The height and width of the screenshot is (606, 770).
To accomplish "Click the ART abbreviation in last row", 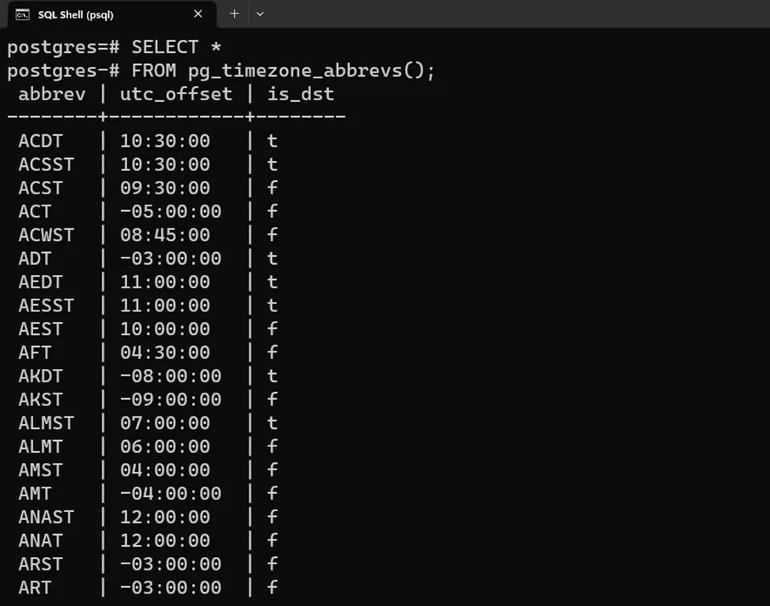I will tap(35, 588).
